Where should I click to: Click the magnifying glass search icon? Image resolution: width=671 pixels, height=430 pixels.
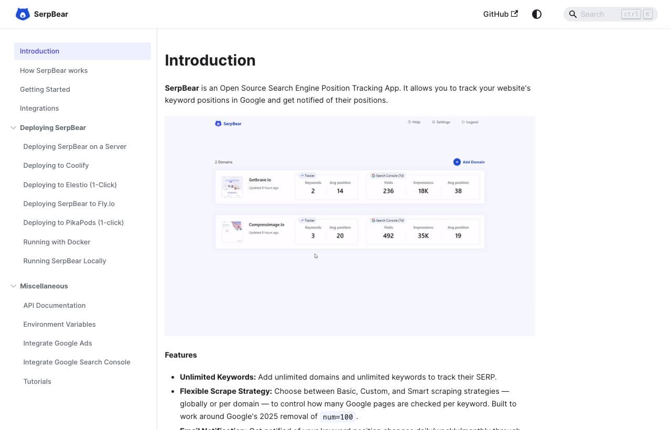(573, 14)
